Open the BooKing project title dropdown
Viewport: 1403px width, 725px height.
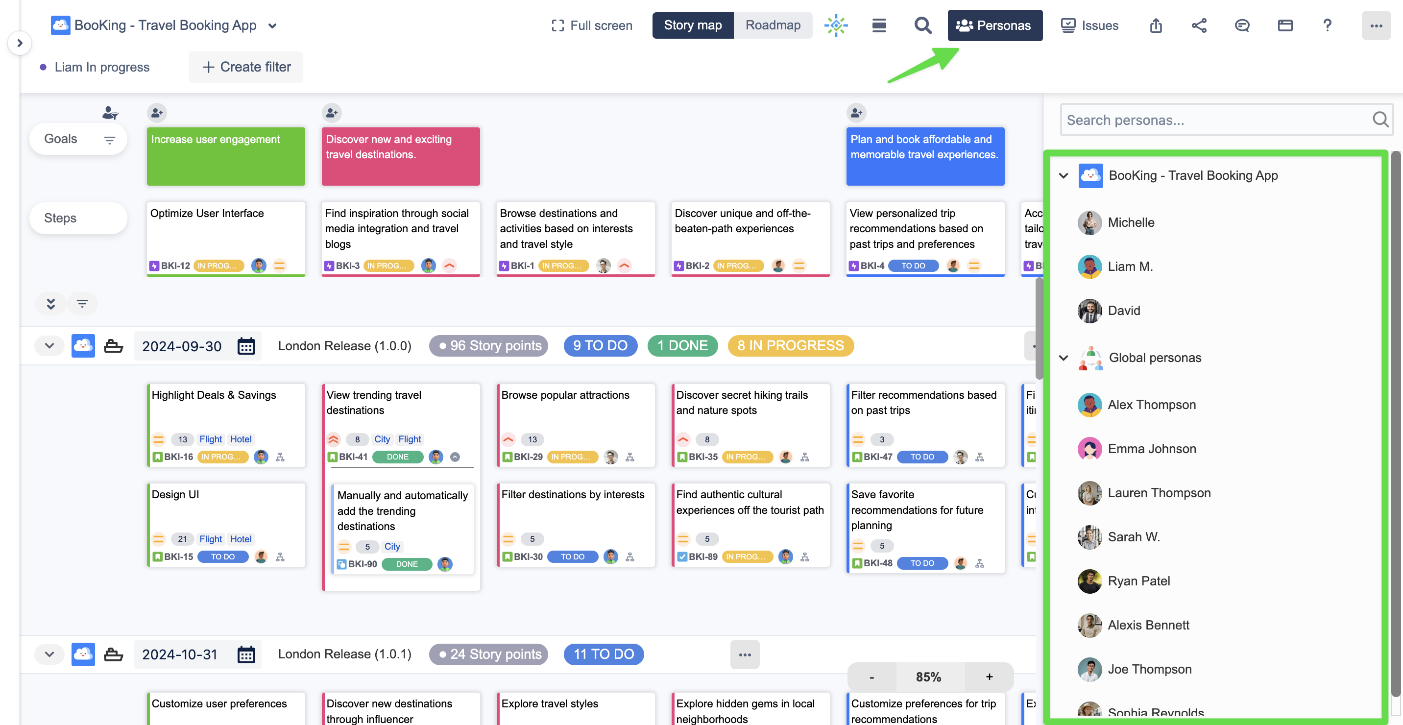(x=273, y=25)
